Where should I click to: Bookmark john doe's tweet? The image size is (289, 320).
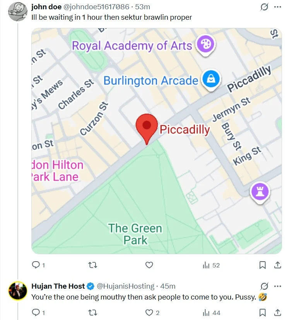(262, 265)
